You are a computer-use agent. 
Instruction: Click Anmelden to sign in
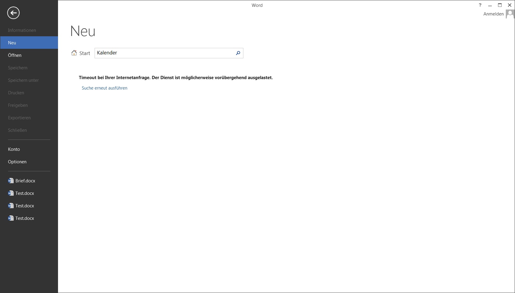493,14
